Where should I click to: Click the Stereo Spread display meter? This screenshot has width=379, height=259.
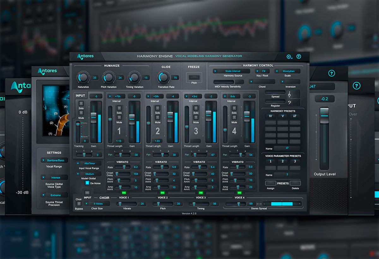(x=283, y=204)
